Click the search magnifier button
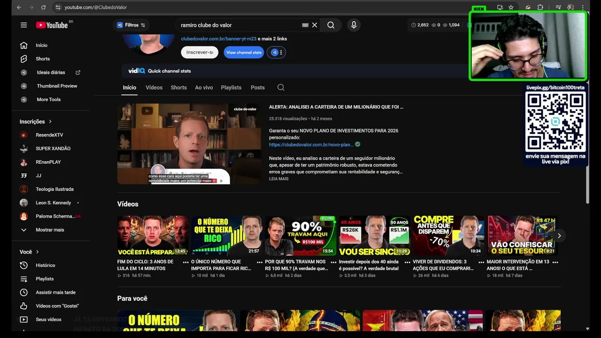 pyautogui.click(x=331, y=25)
